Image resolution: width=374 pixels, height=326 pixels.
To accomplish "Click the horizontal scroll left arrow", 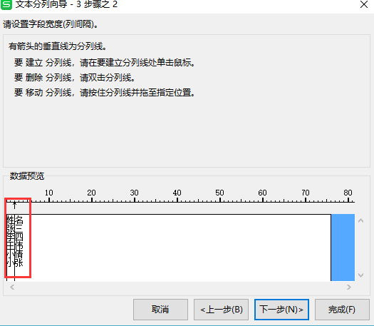I will click(12, 287).
